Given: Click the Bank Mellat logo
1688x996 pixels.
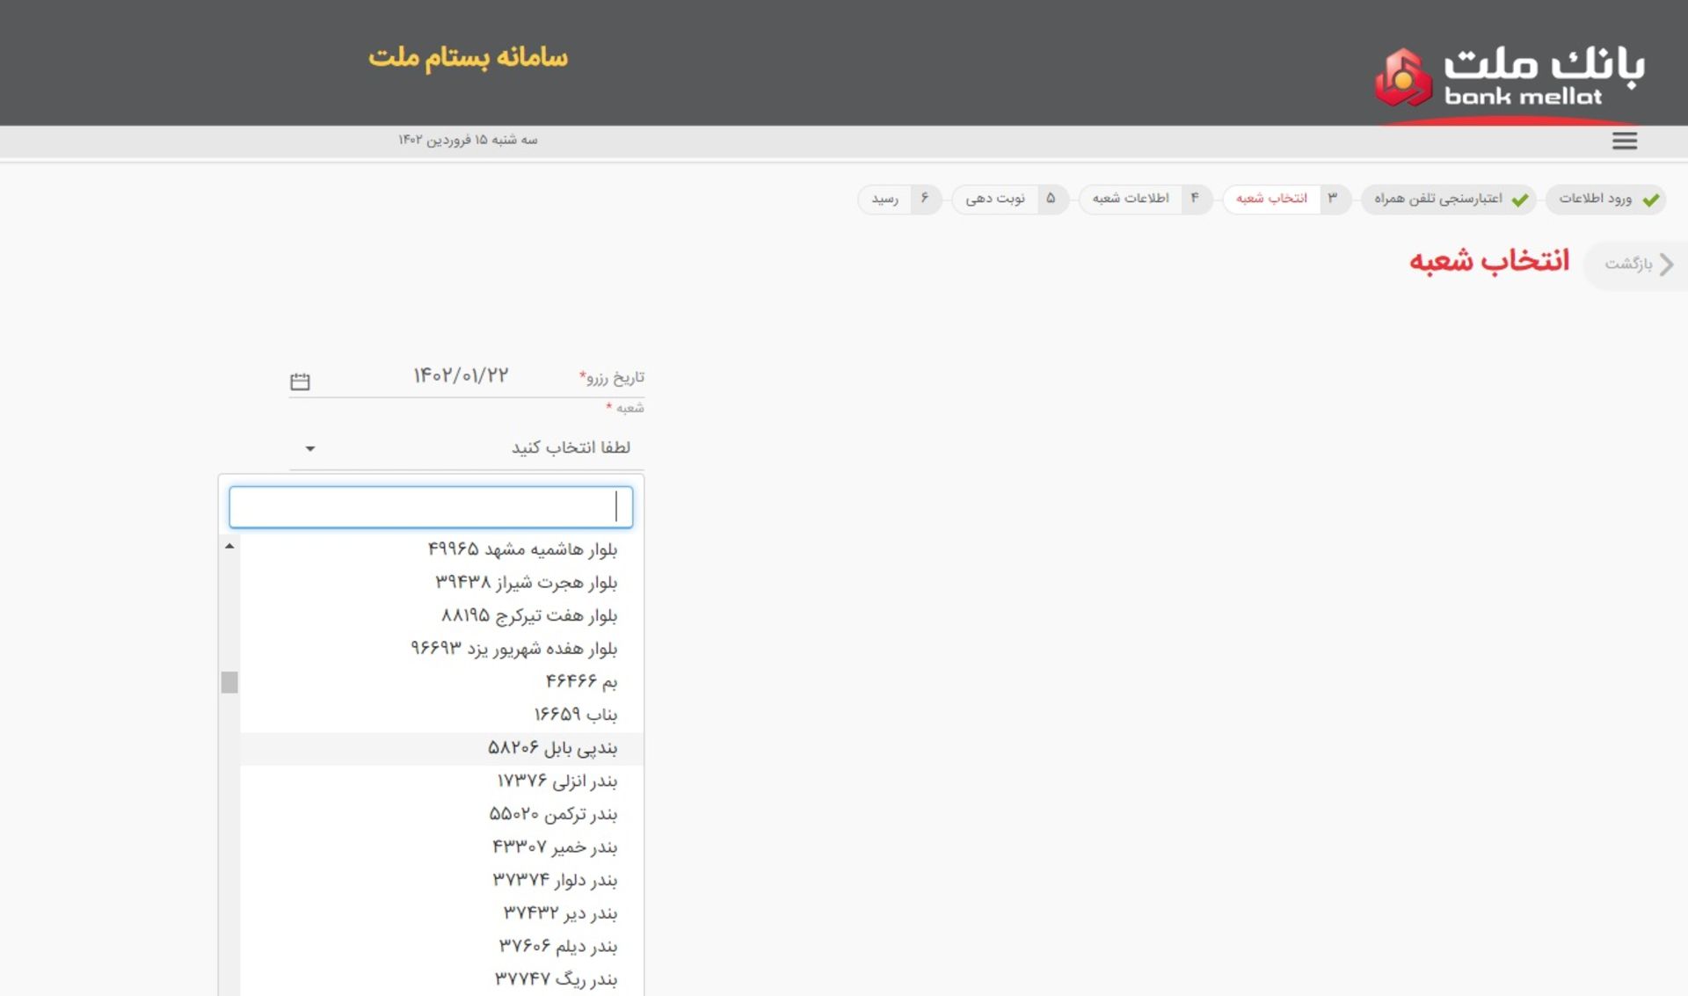Looking at the screenshot, I should [x=1509, y=77].
